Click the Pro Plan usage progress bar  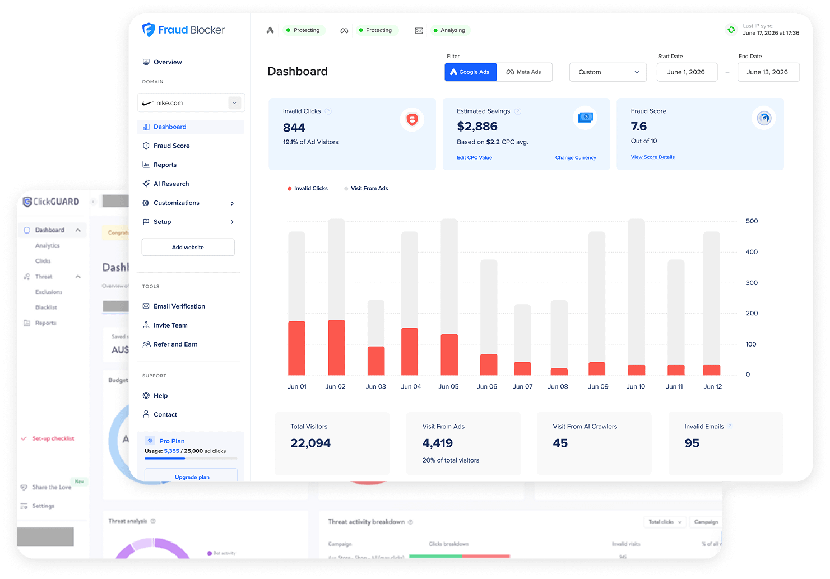click(x=191, y=459)
